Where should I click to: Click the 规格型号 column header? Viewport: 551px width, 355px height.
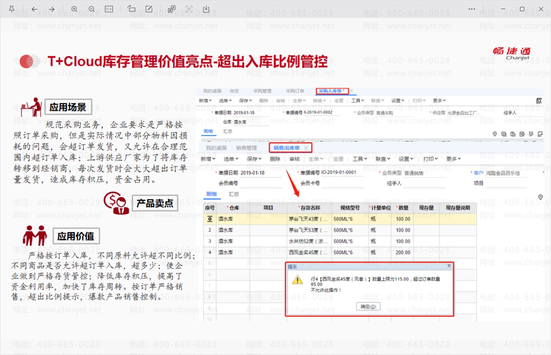point(350,208)
